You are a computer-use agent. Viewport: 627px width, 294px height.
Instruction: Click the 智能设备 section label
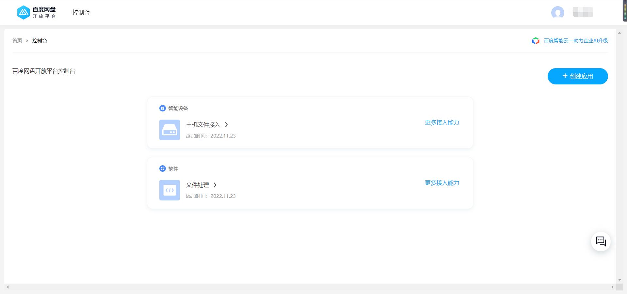click(178, 108)
